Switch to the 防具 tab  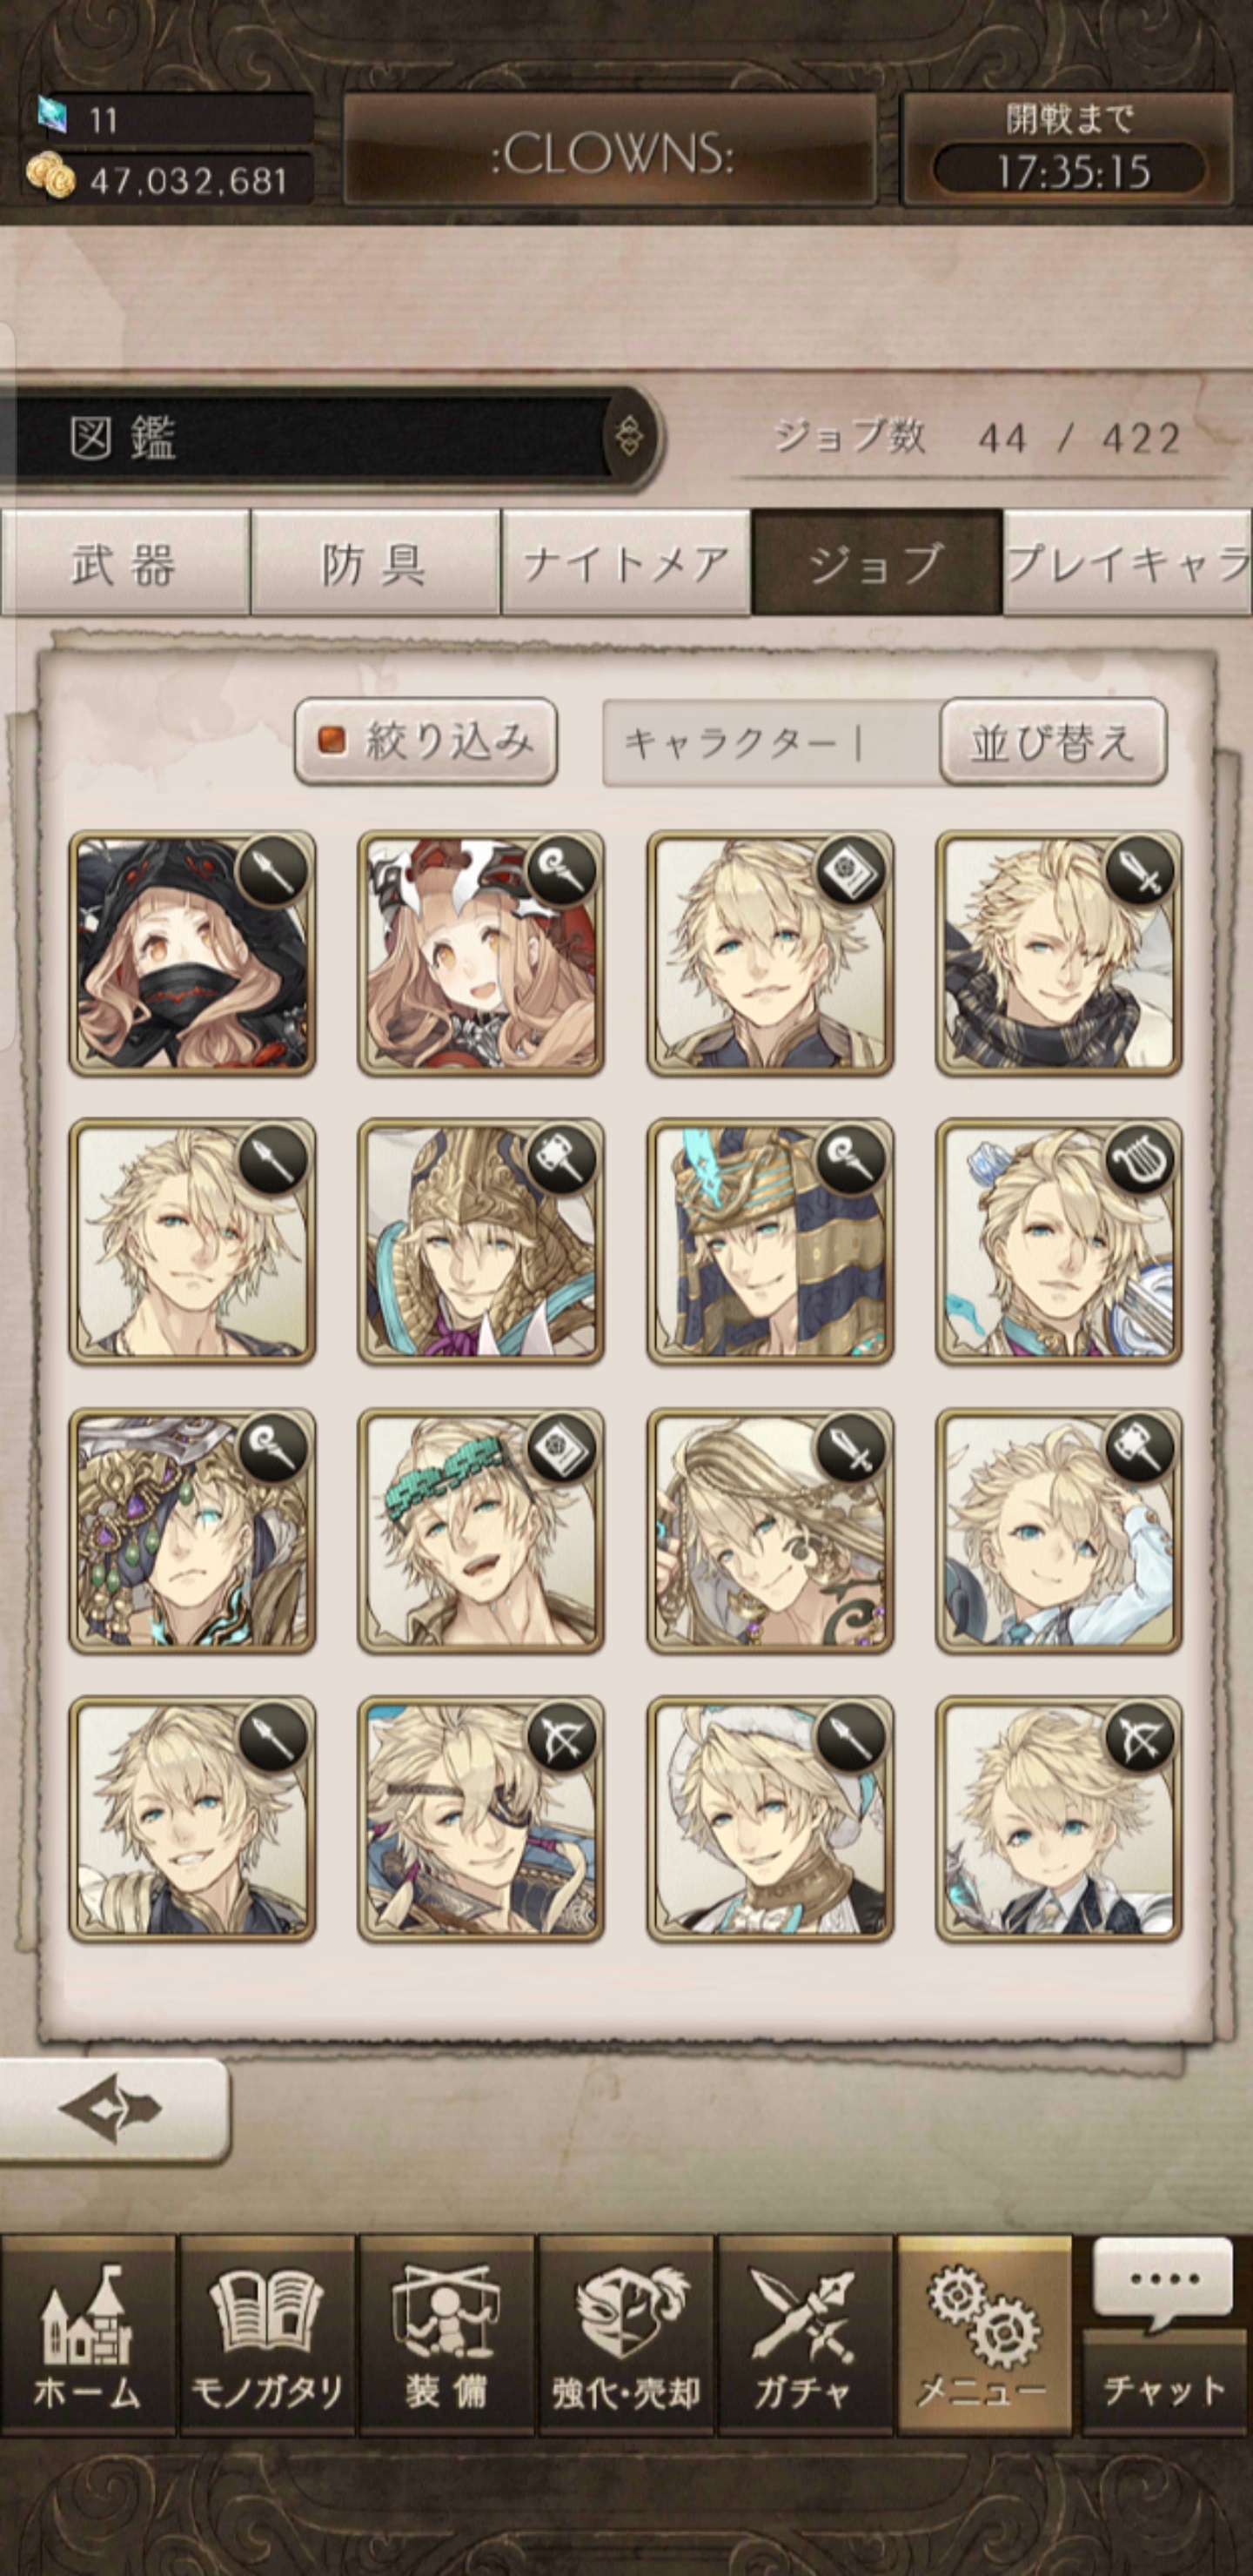point(375,563)
